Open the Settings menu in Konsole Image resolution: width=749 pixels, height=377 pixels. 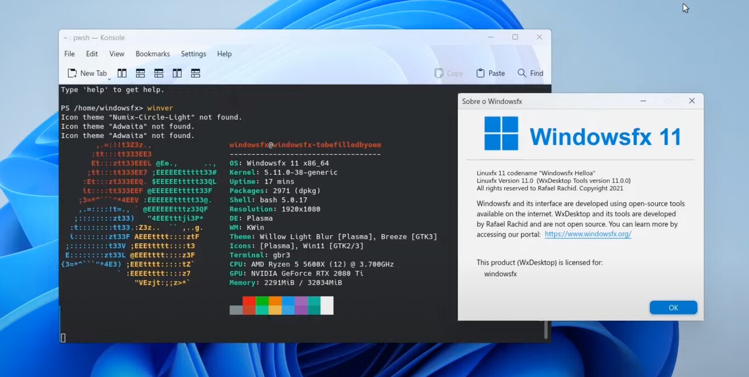[x=193, y=54]
